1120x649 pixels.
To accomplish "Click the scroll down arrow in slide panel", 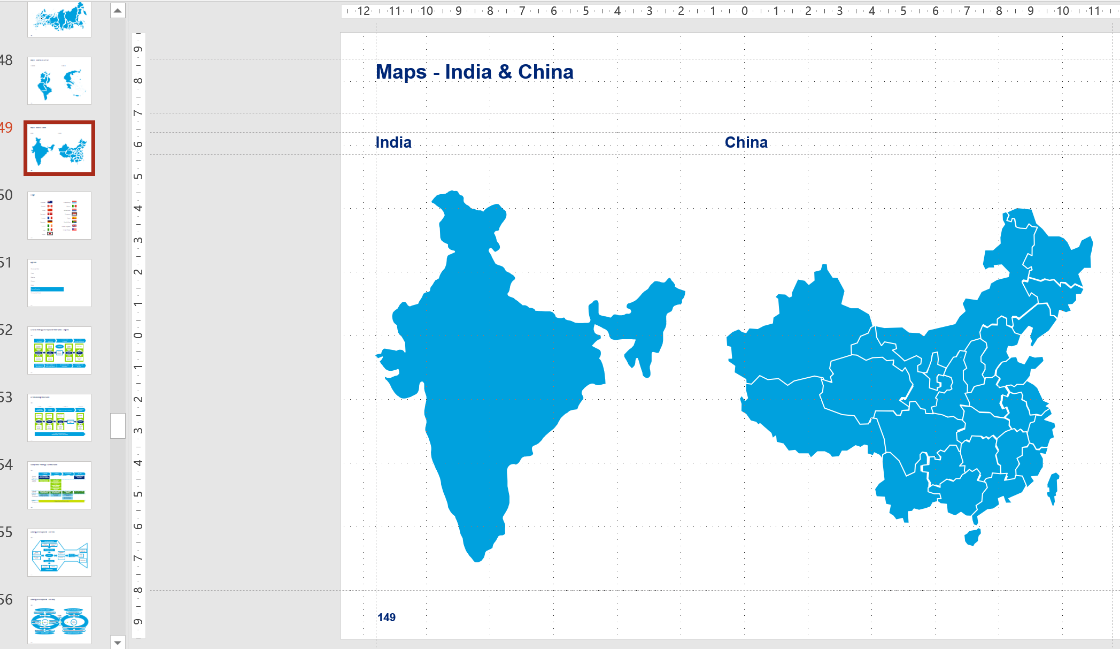I will pos(118,642).
